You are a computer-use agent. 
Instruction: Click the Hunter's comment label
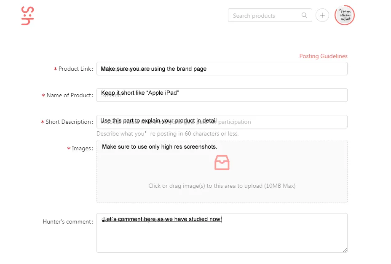[67, 221]
